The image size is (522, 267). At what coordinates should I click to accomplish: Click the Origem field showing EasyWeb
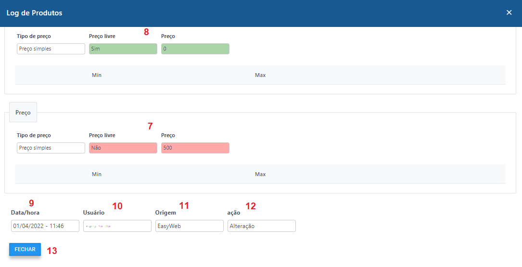tap(189, 226)
